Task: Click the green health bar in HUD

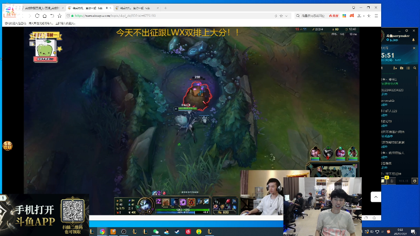Action: [x=182, y=210]
